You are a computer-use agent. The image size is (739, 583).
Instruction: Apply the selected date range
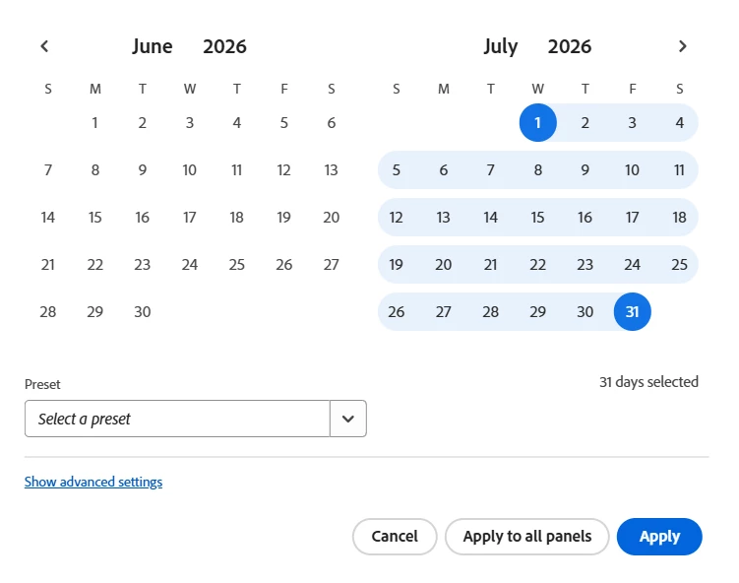(x=659, y=537)
